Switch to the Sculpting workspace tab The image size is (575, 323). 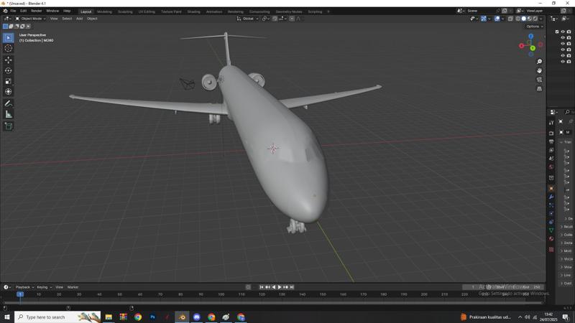(x=125, y=11)
